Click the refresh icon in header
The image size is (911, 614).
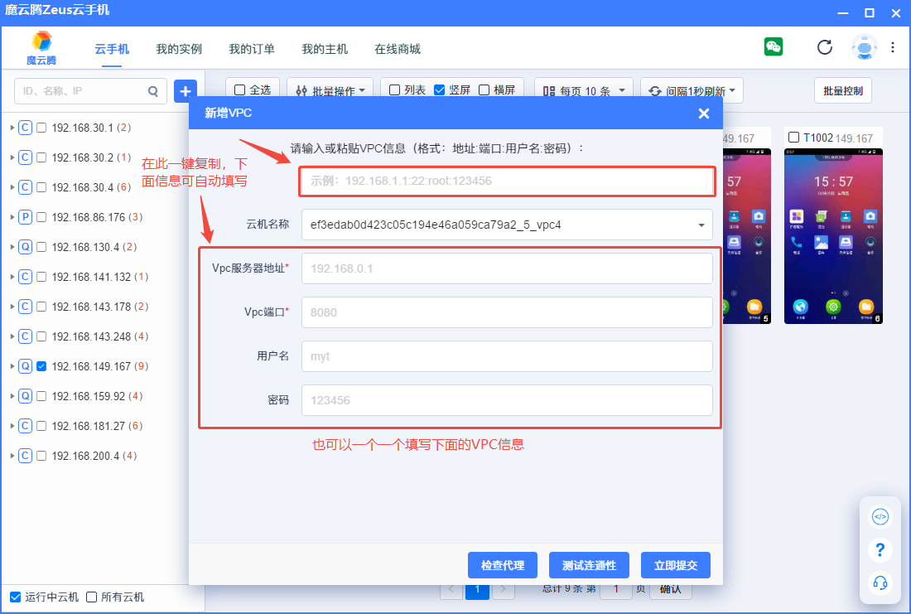824,47
